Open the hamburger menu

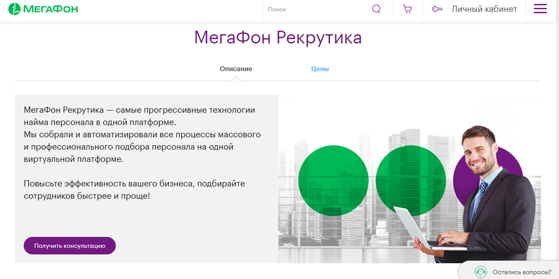pyautogui.click(x=540, y=9)
